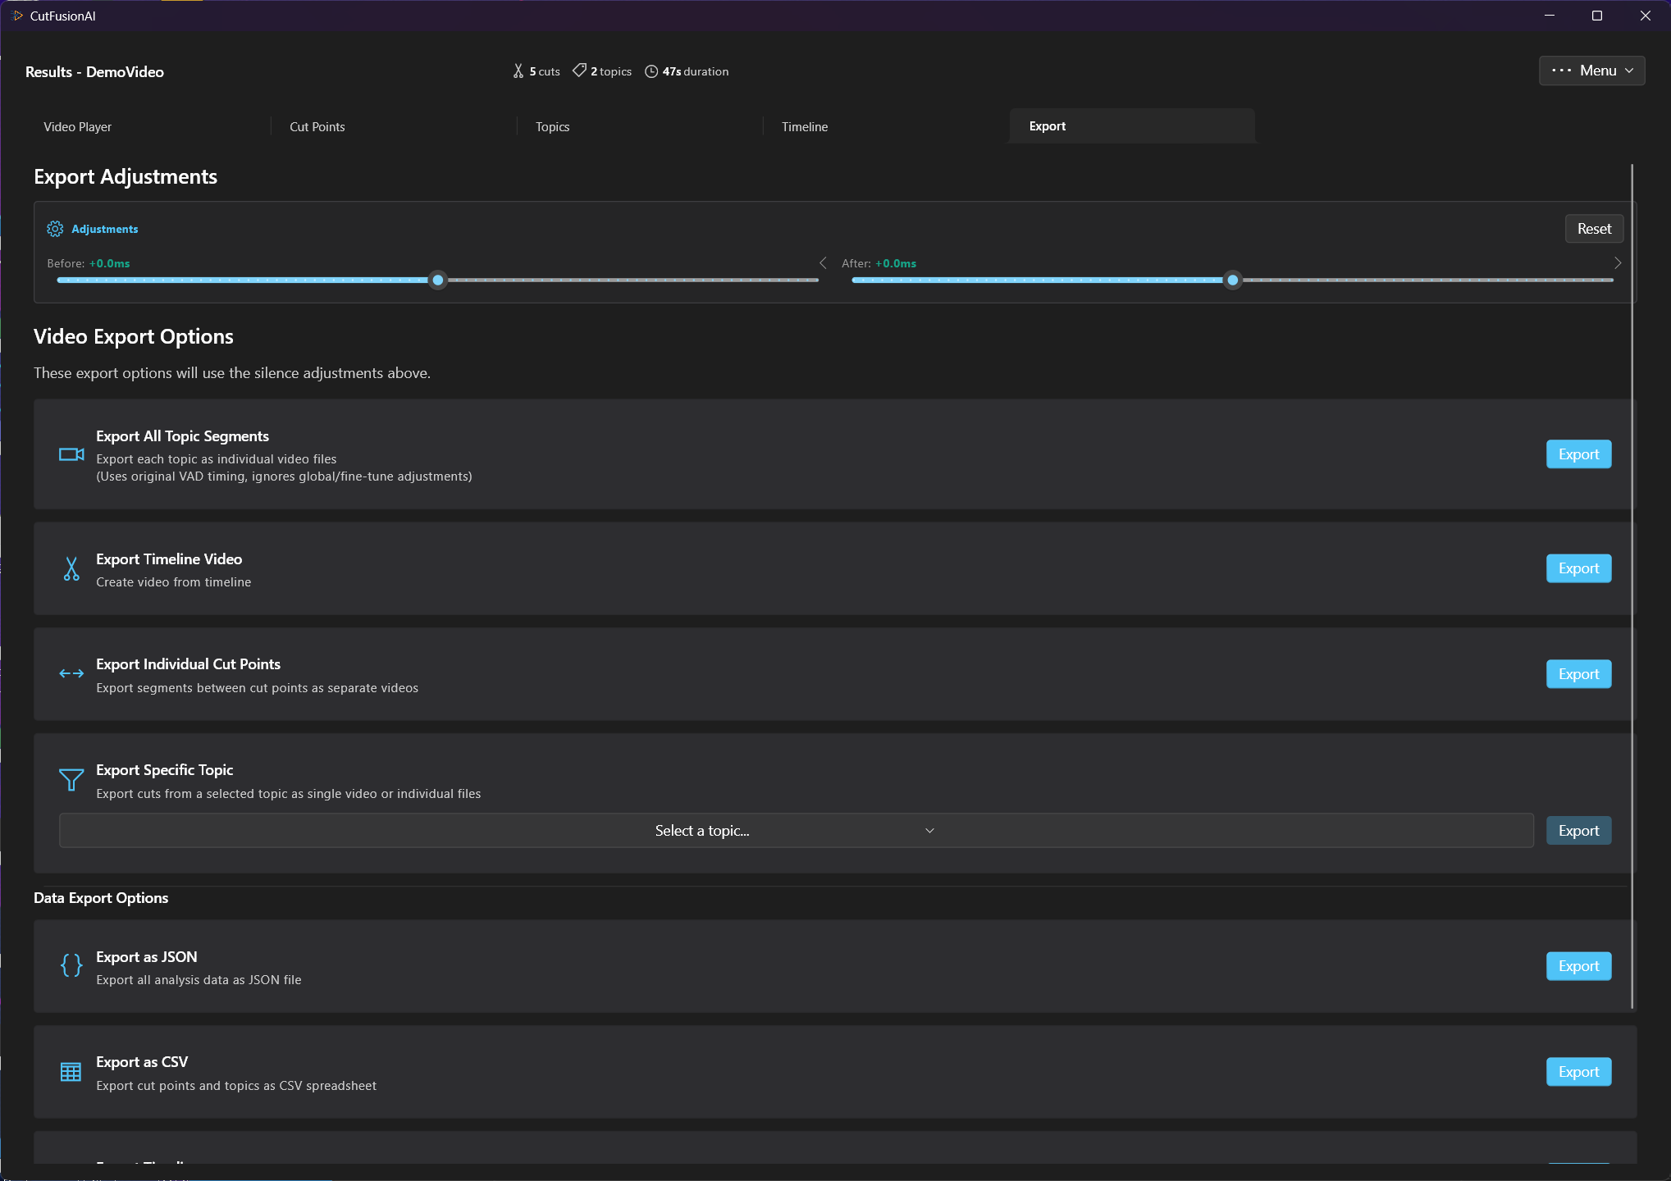Switch to the Cut Points tab

click(317, 127)
